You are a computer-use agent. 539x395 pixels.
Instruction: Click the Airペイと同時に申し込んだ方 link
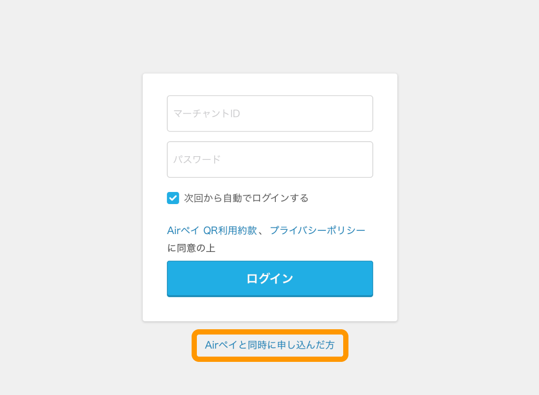coord(269,346)
